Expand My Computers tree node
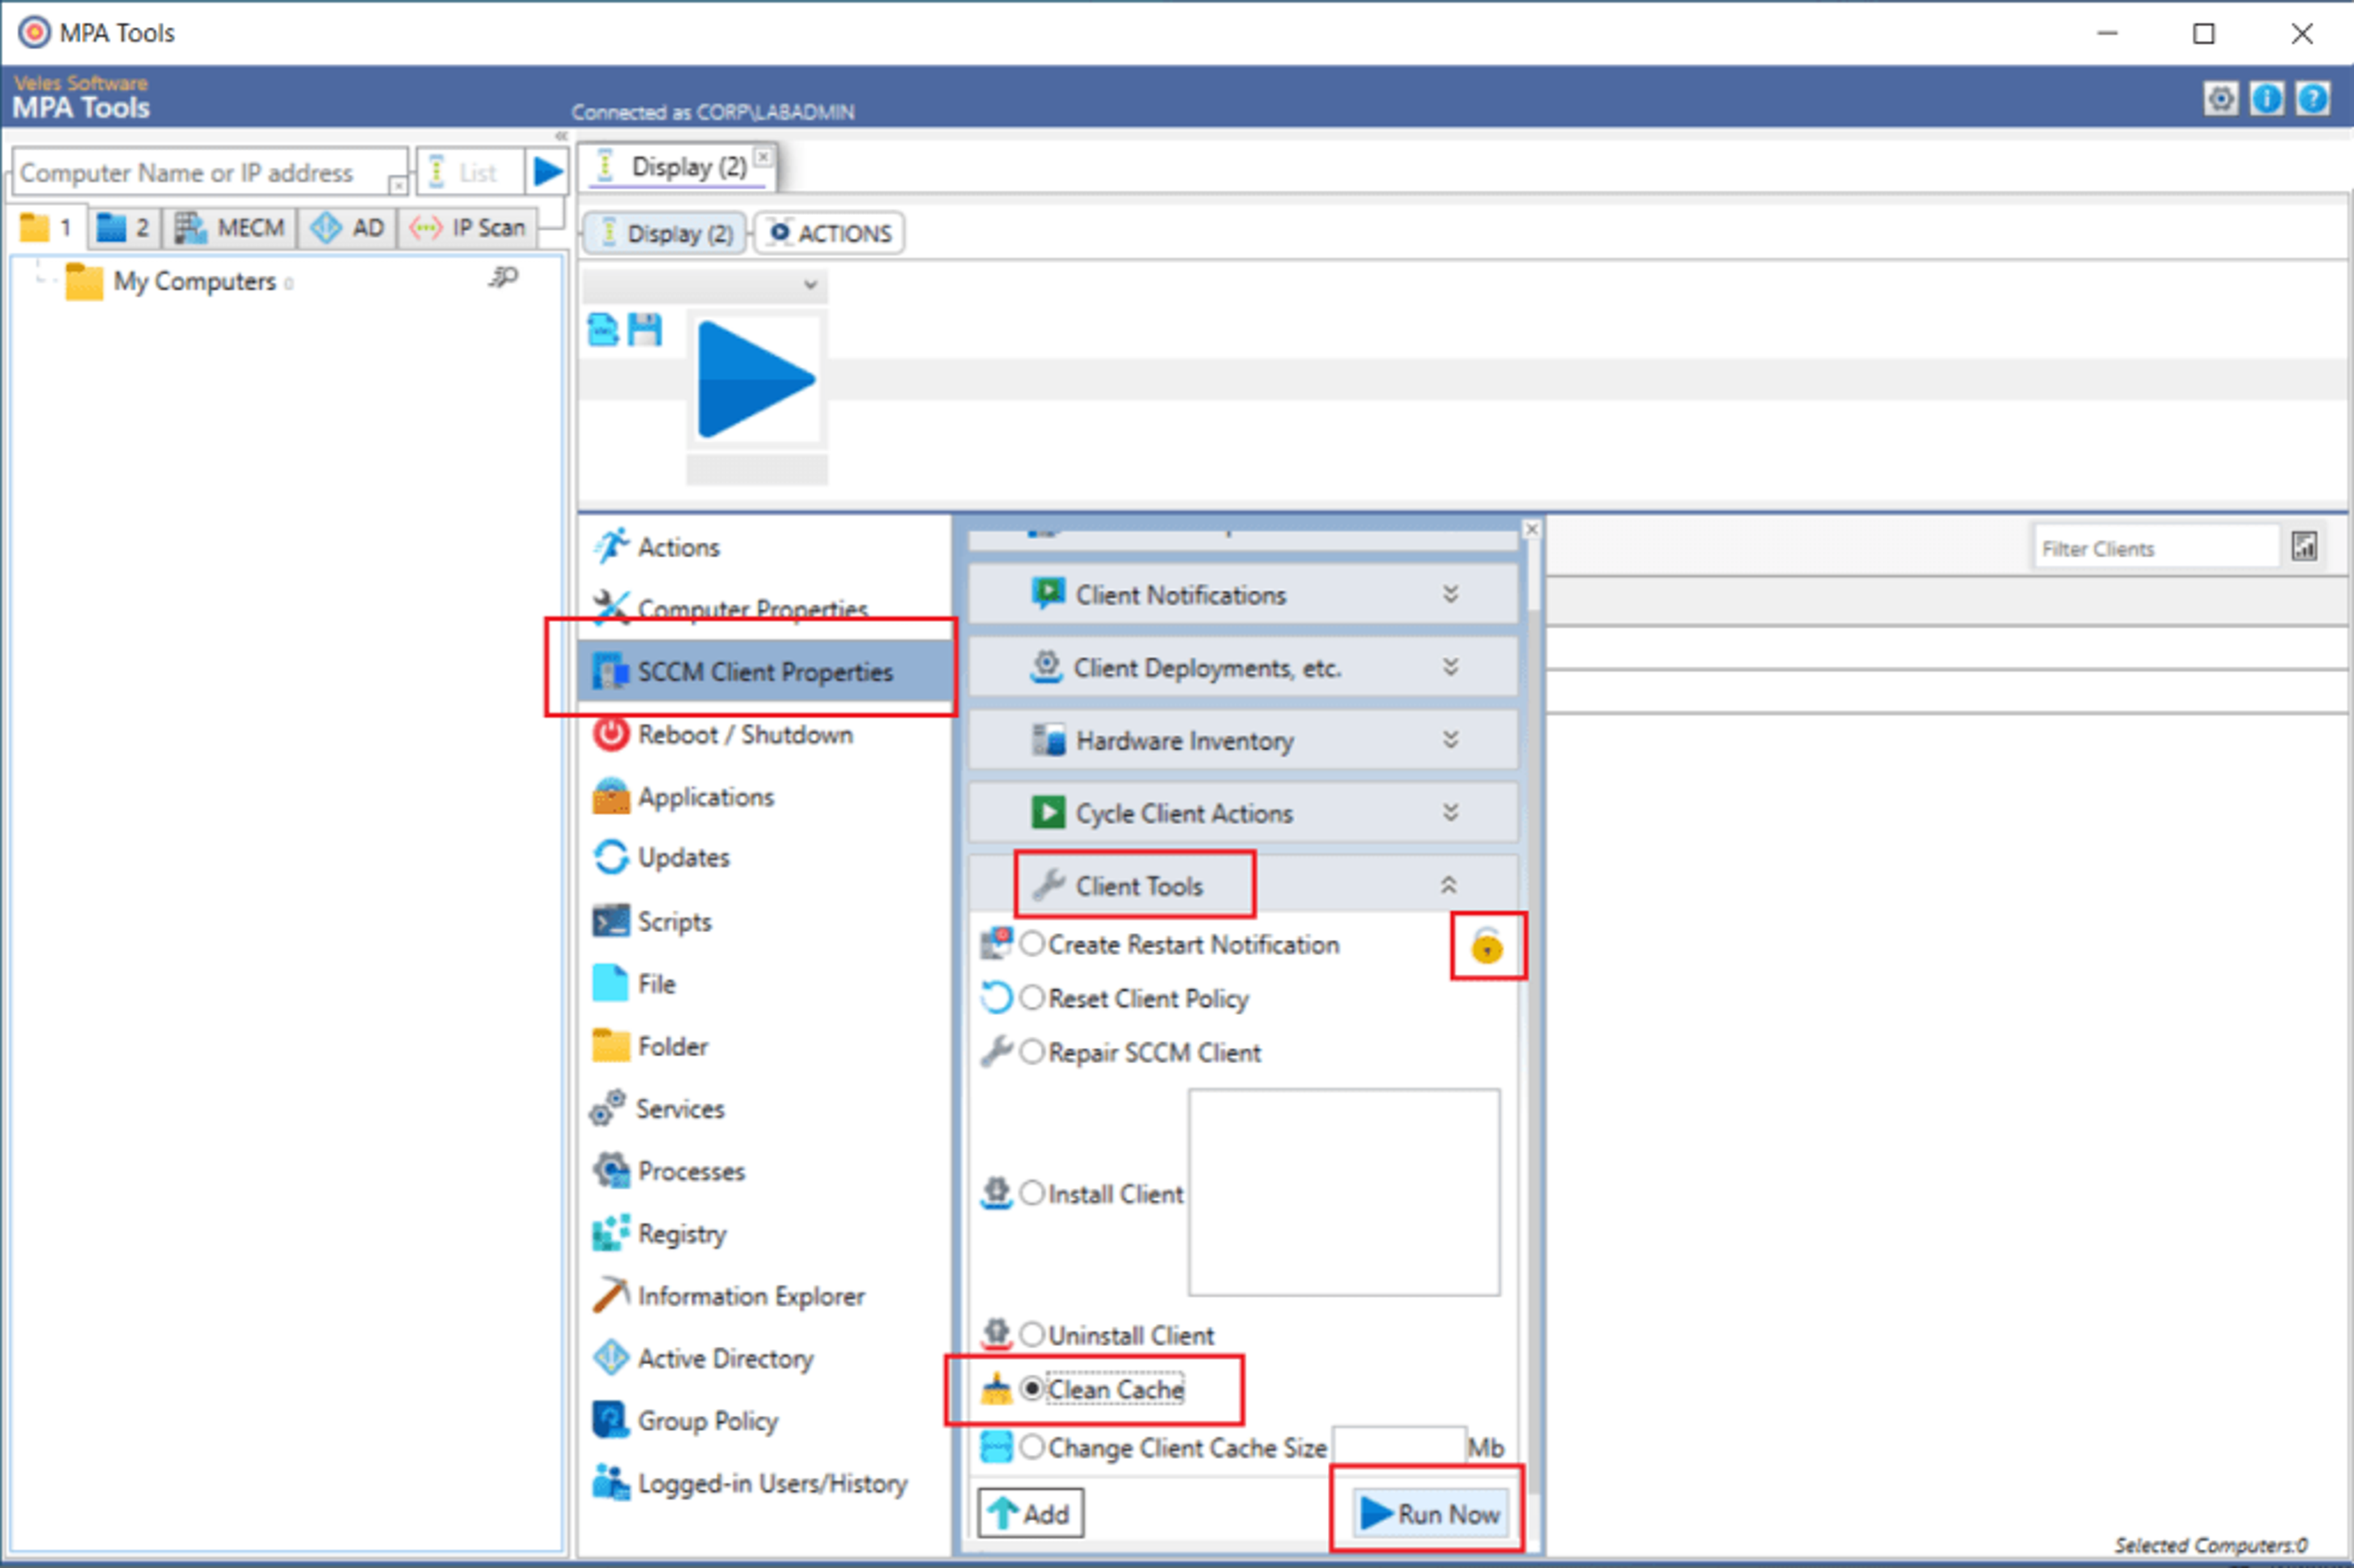Screen dimensions: 2354x1568 coord(40,280)
